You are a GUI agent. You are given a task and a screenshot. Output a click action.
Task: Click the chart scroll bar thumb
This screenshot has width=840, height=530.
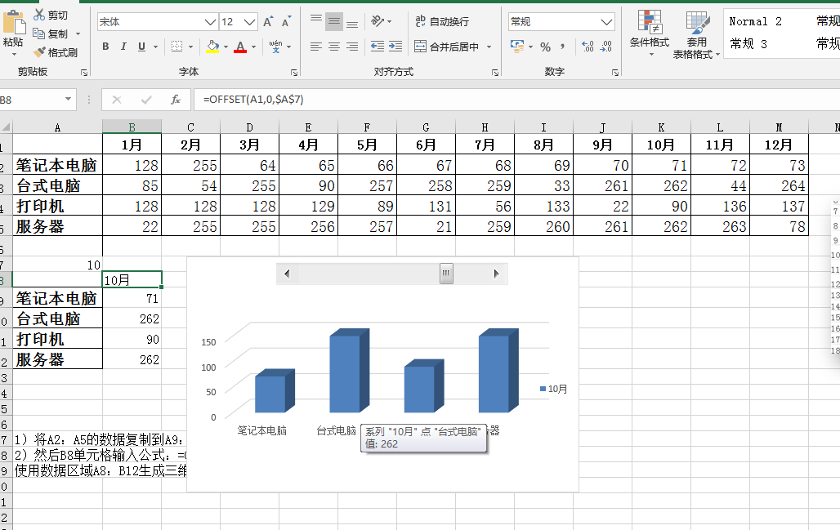[x=446, y=274]
